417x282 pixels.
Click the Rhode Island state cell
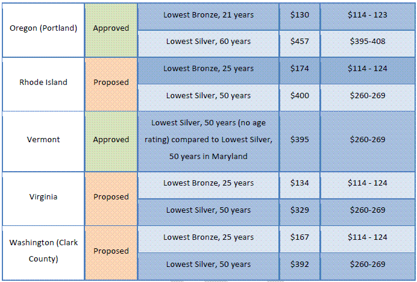pos(43,84)
